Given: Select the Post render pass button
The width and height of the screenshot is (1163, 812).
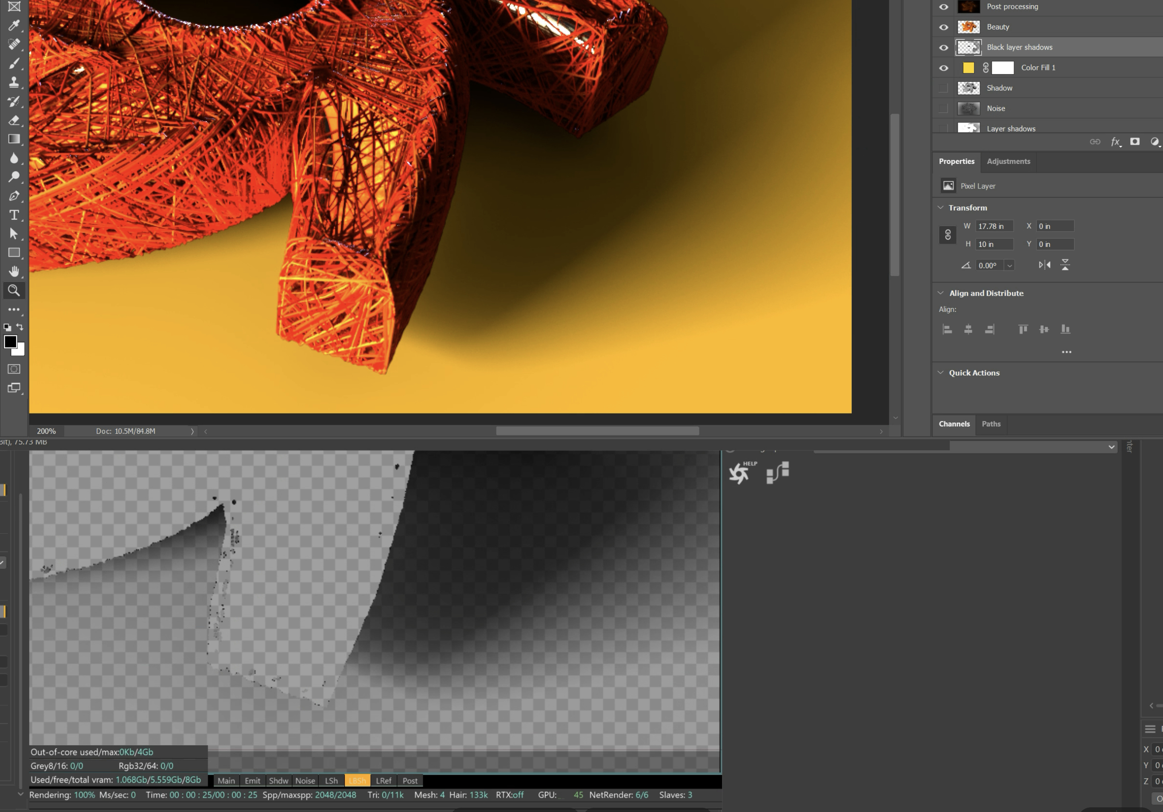Looking at the screenshot, I should [x=410, y=781].
